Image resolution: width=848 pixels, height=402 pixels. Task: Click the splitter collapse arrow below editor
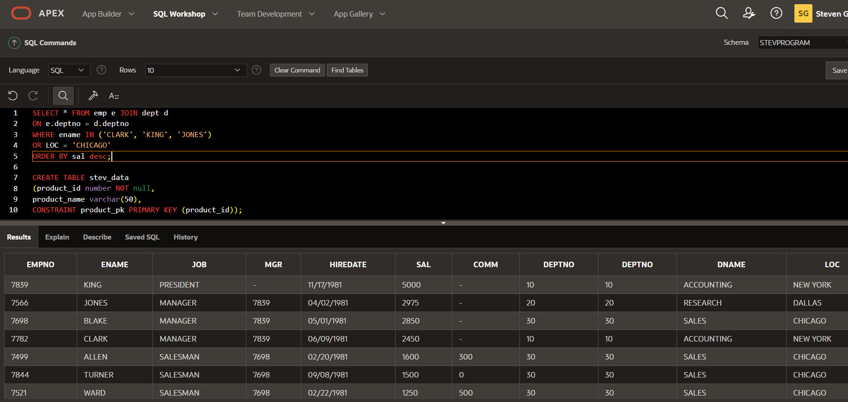coord(443,223)
